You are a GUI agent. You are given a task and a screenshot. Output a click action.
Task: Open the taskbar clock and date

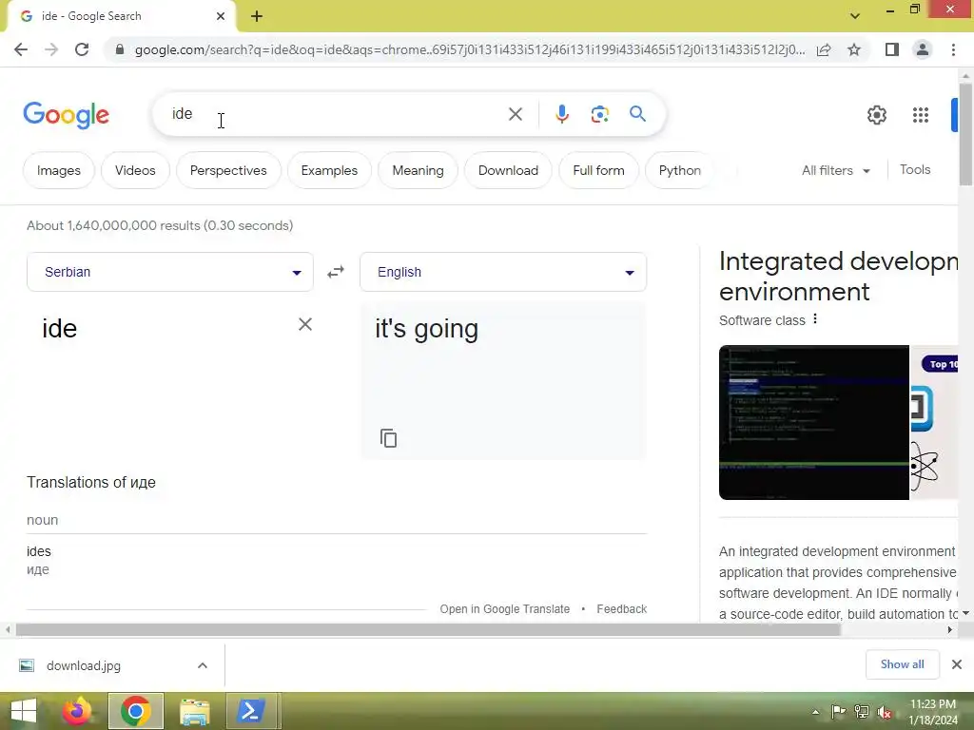point(933,711)
